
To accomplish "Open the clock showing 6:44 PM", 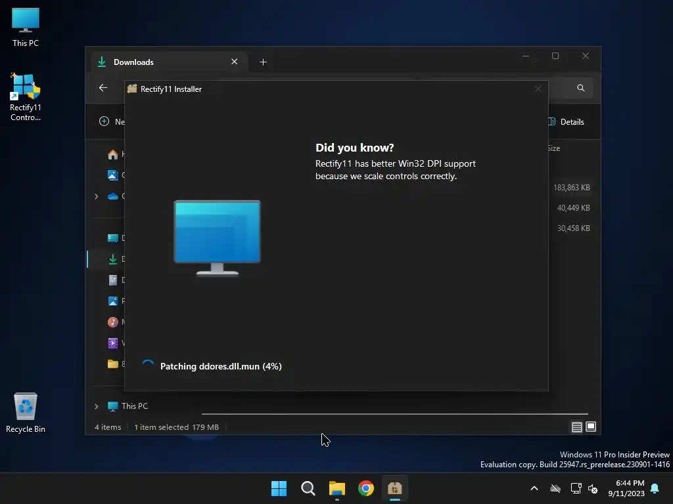I will point(626,488).
